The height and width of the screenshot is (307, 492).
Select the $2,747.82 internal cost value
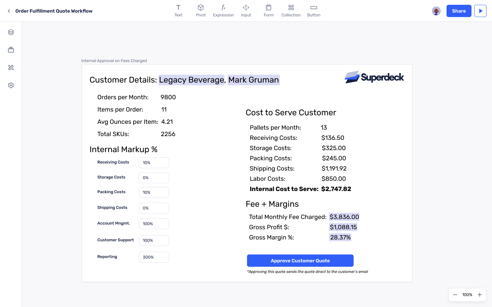coord(336,189)
